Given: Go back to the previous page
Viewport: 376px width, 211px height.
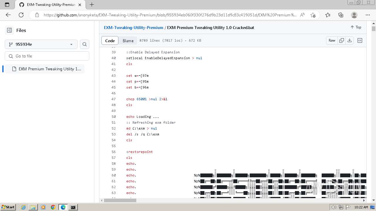Looking at the screenshot, I should (x=8, y=15).
